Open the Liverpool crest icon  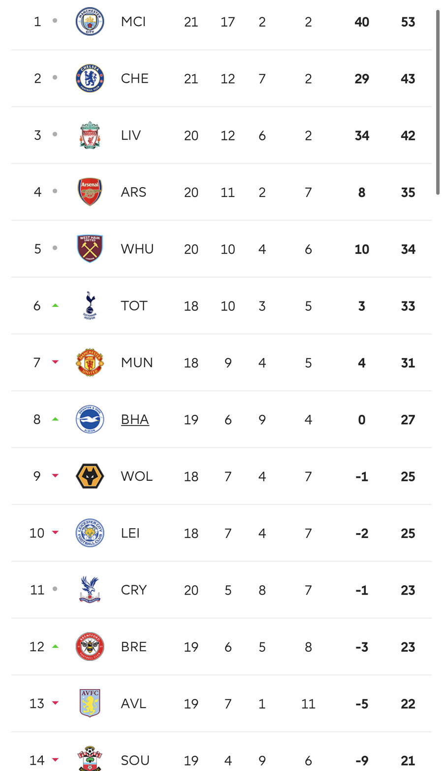[x=90, y=135]
